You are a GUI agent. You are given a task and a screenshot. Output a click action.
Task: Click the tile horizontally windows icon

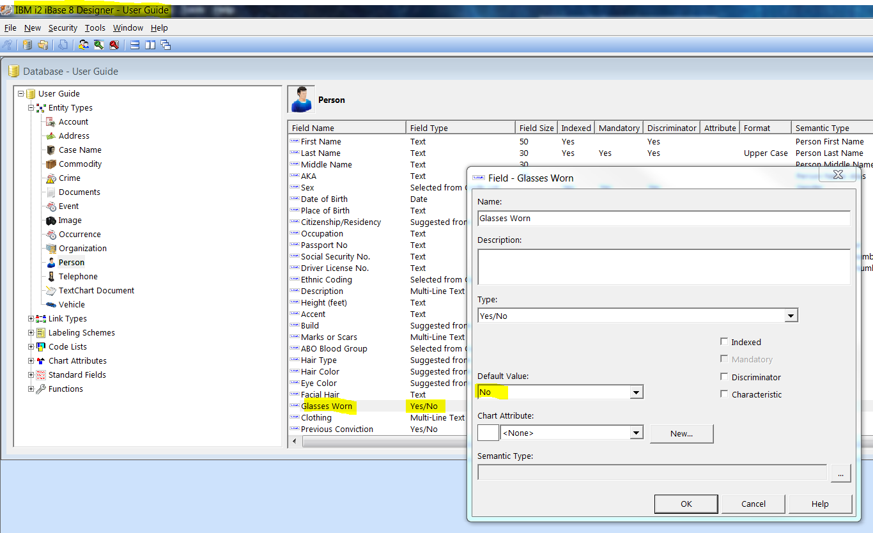click(135, 45)
